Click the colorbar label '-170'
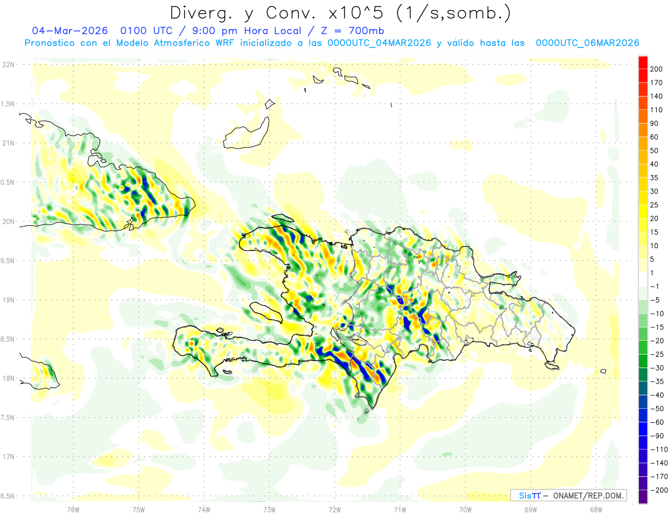Screen dimensions: 669x517 coord(660,476)
